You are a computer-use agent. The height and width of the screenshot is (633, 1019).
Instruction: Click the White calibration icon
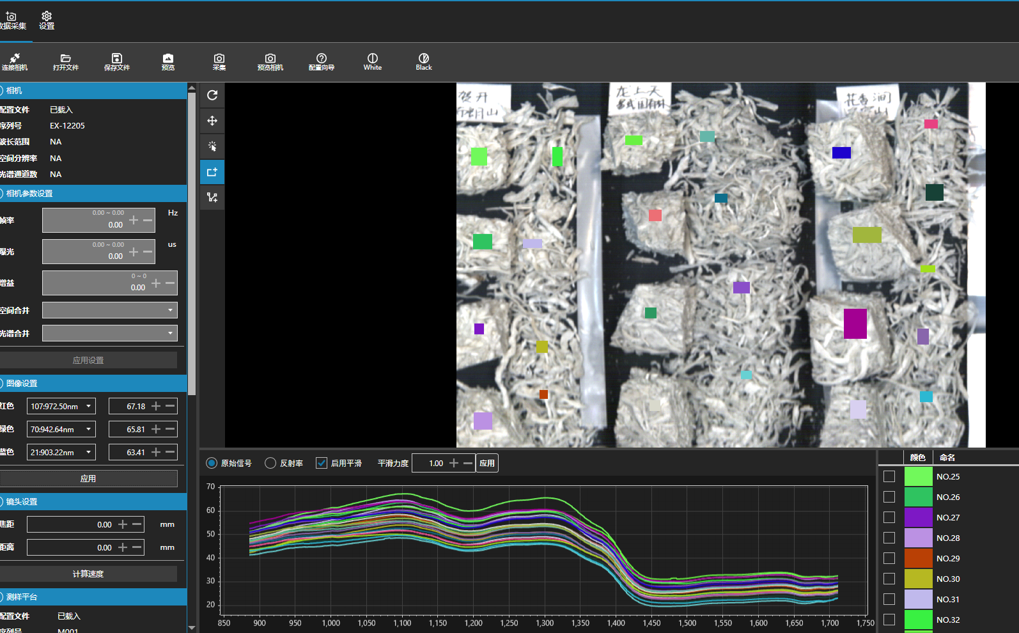(372, 61)
